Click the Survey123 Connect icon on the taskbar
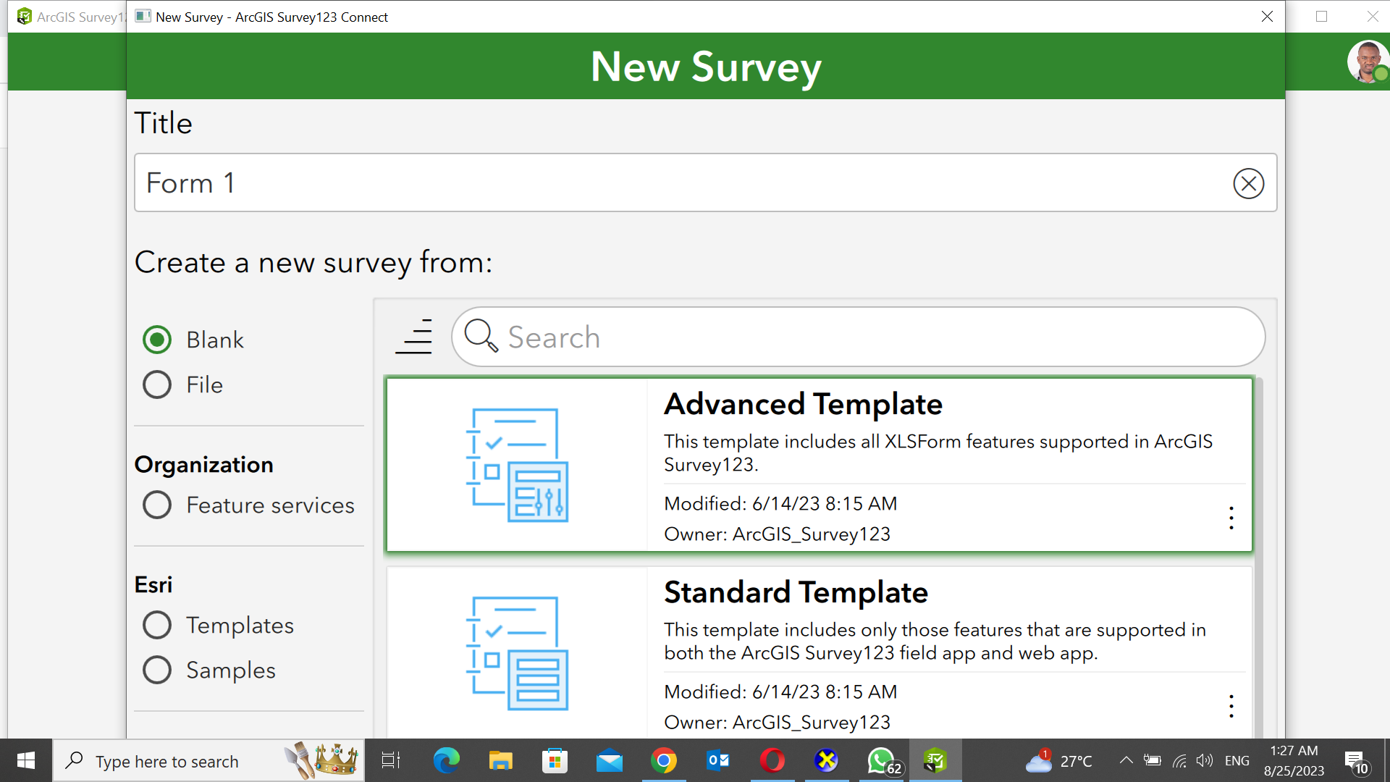This screenshot has height=782, width=1390. [x=935, y=760]
